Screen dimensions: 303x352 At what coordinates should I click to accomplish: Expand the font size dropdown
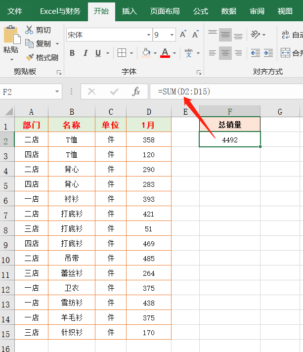tap(172, 35)
